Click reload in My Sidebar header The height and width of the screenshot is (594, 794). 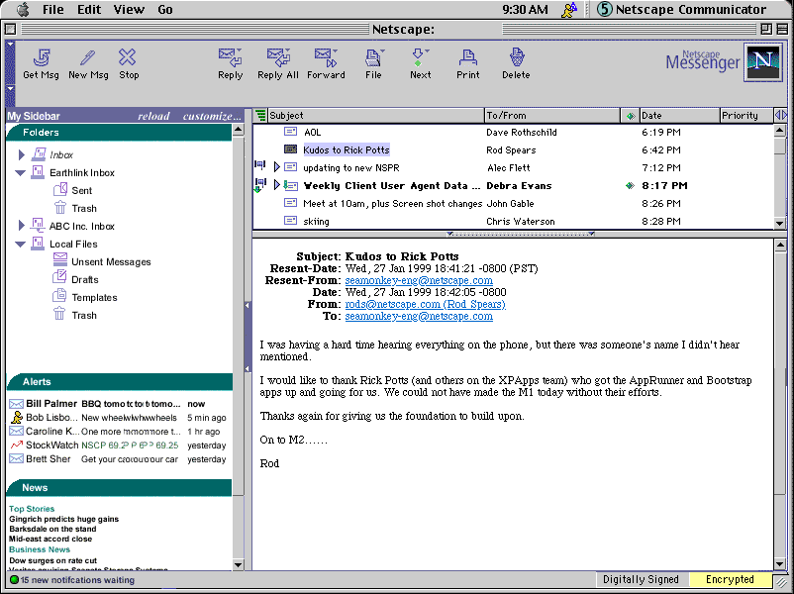click(x=153, y=116)
